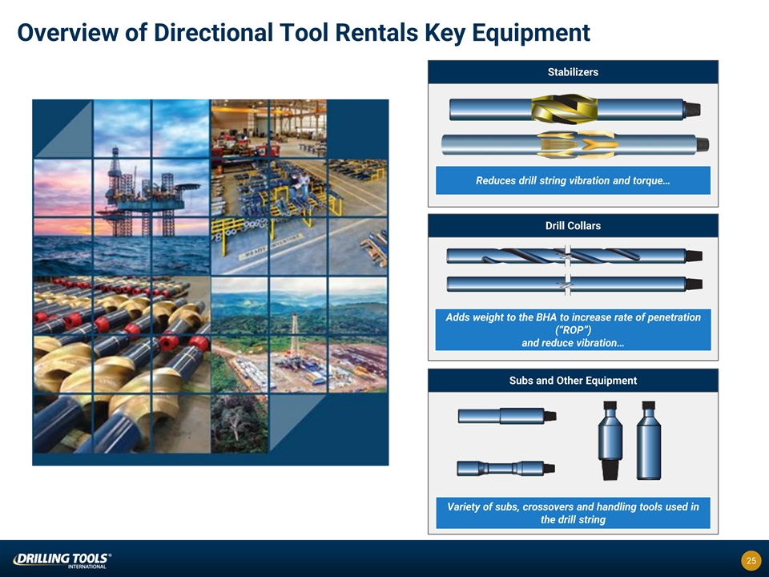Click the spiral-grooved drill collar illustration
The width and height of the screenshot is (769, 577).
pos(573,256)
